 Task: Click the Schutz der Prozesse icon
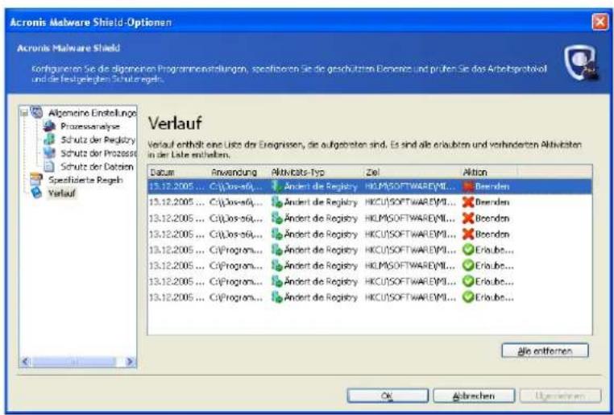[x=49, y=152]
